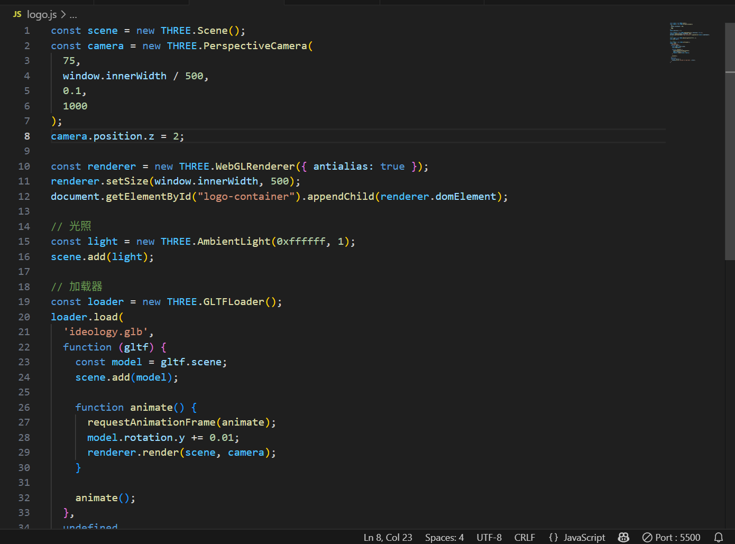Click the 'true' keyword on line 10
Viewport: 735px width, 544px height.
[x=392, y=167]
